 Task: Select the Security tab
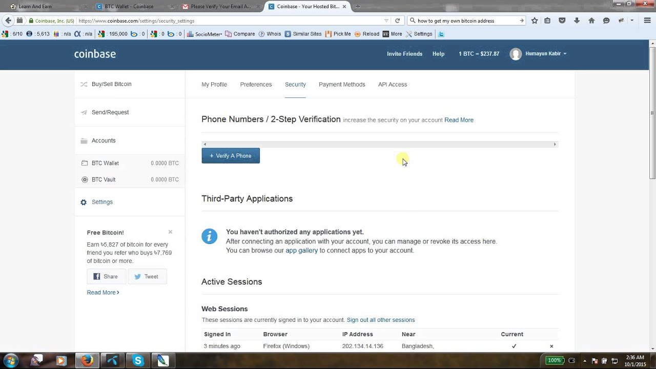coord(295,85)
